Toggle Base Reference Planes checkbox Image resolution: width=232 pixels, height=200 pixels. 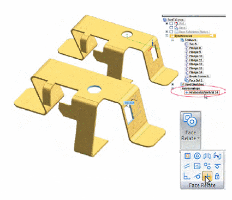click(x=171, y=32)
